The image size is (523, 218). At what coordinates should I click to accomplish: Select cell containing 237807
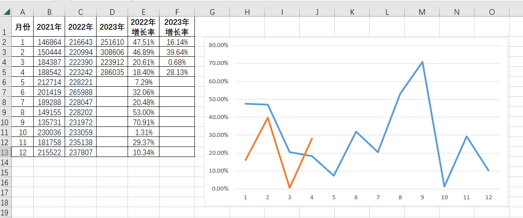pyautogui.click(x=80, y=152)
